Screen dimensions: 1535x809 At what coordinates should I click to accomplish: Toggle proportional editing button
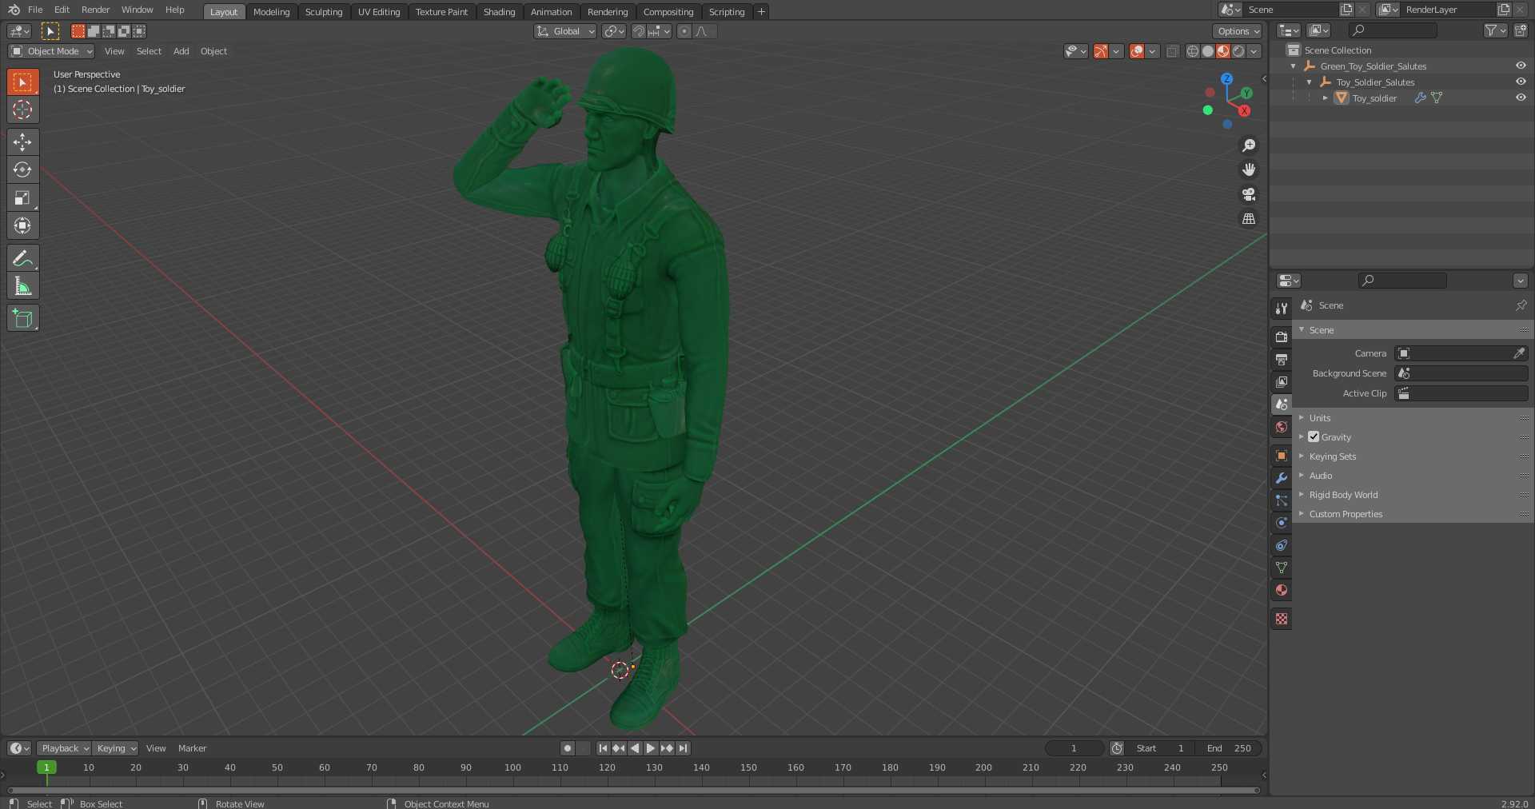(684, 31)
